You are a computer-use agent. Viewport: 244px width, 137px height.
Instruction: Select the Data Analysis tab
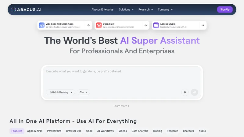[x=140, y=131]
